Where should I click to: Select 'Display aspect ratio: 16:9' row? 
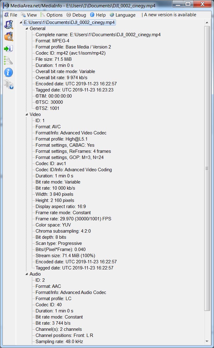pos(60,207)
